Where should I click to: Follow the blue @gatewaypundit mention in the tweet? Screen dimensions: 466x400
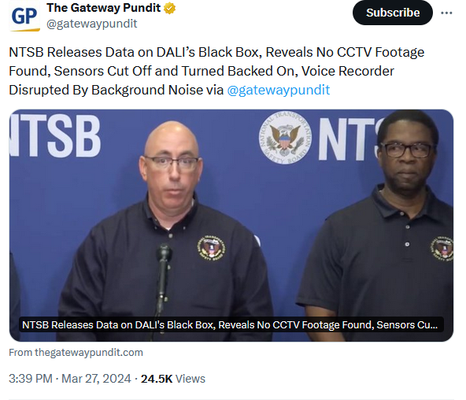(x=279, y=90)
